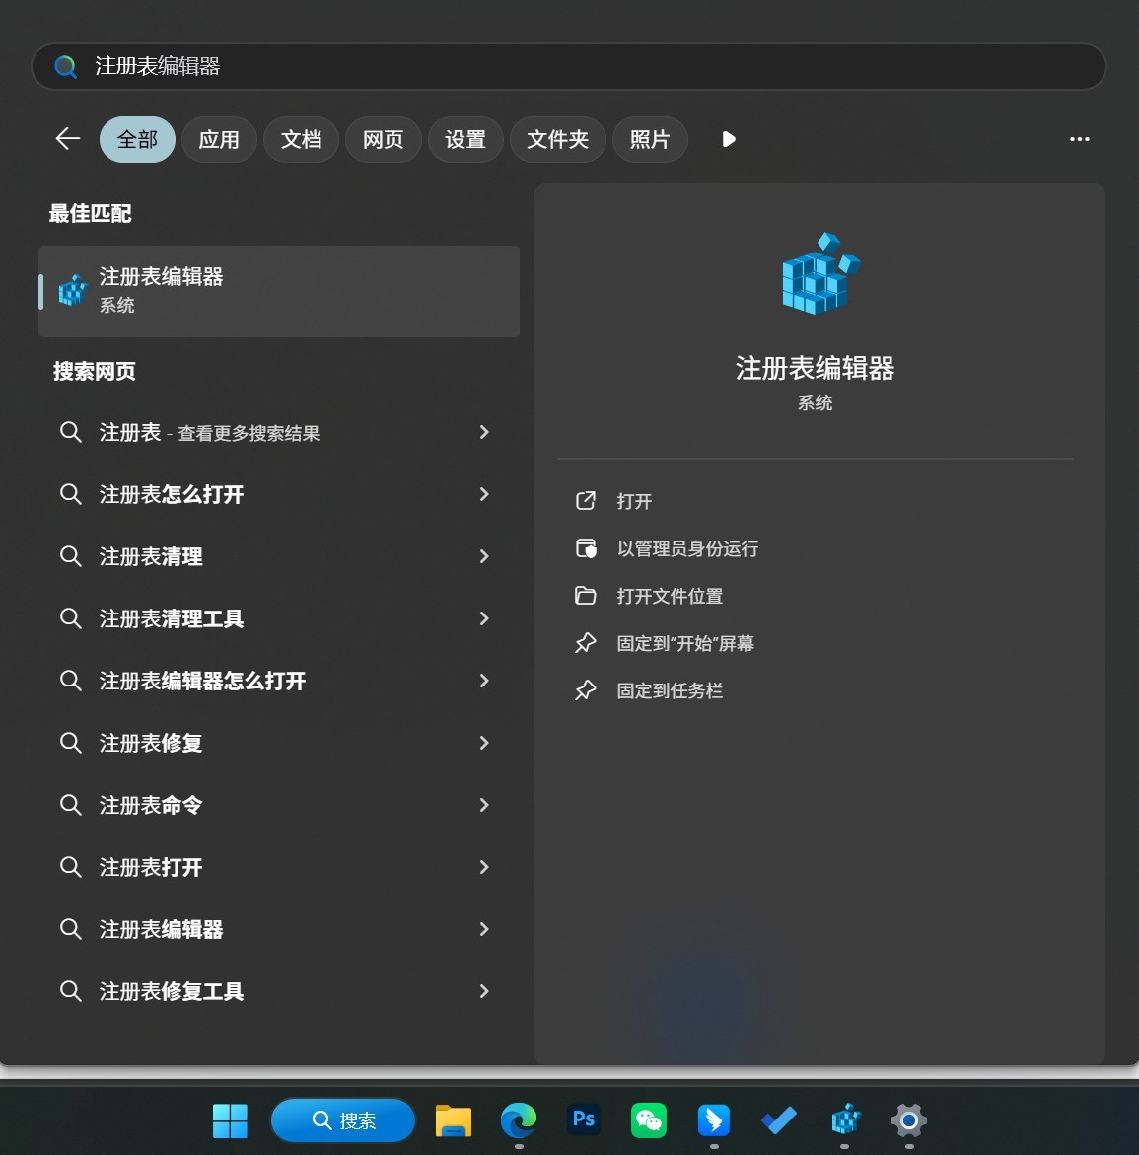The width and height of the screenshot is (1139, 1155).
Task: Click the Start button on the taskbar
Action: point(230,1120)
